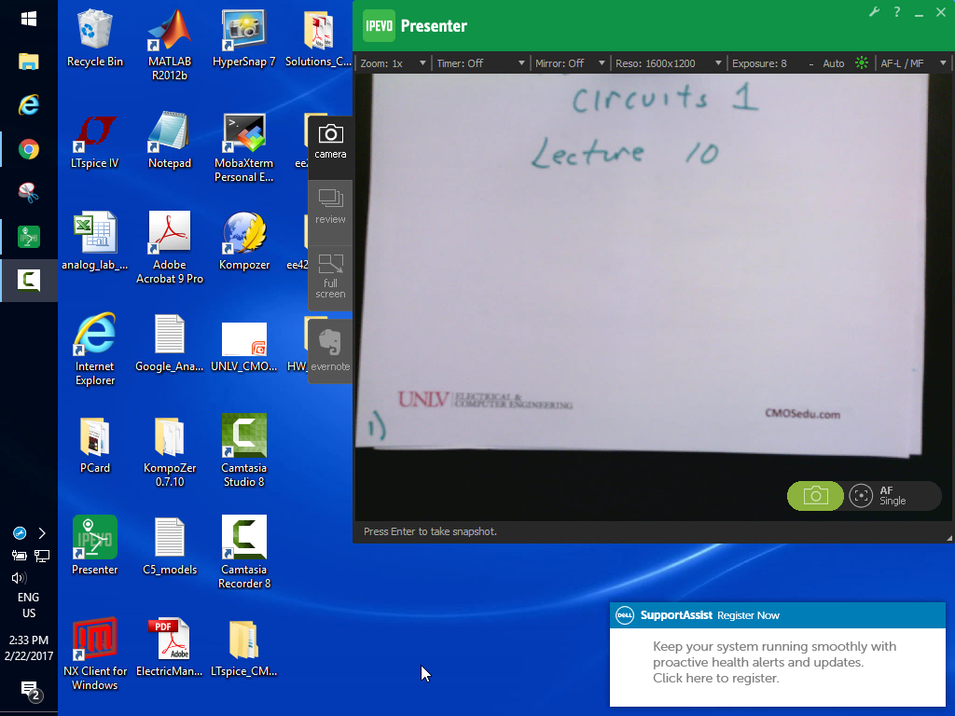Screen dimensions: 955x716
Task: Open Solutions_C... folder on desktop
Action: 318,37
